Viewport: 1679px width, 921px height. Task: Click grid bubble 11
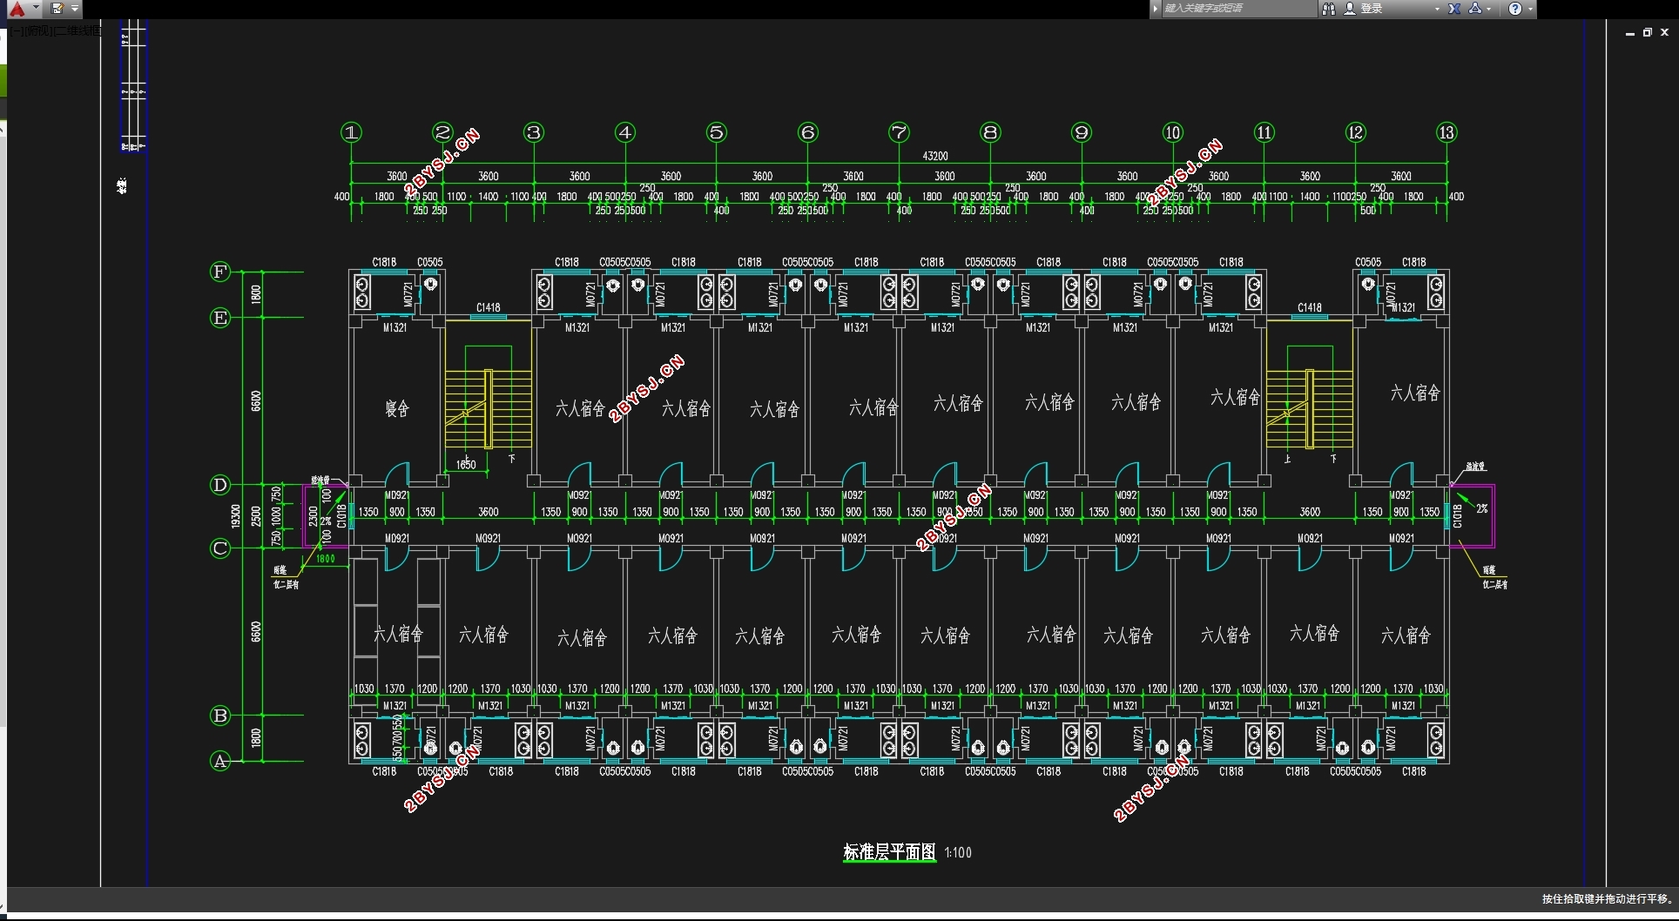pos(1264,132)
